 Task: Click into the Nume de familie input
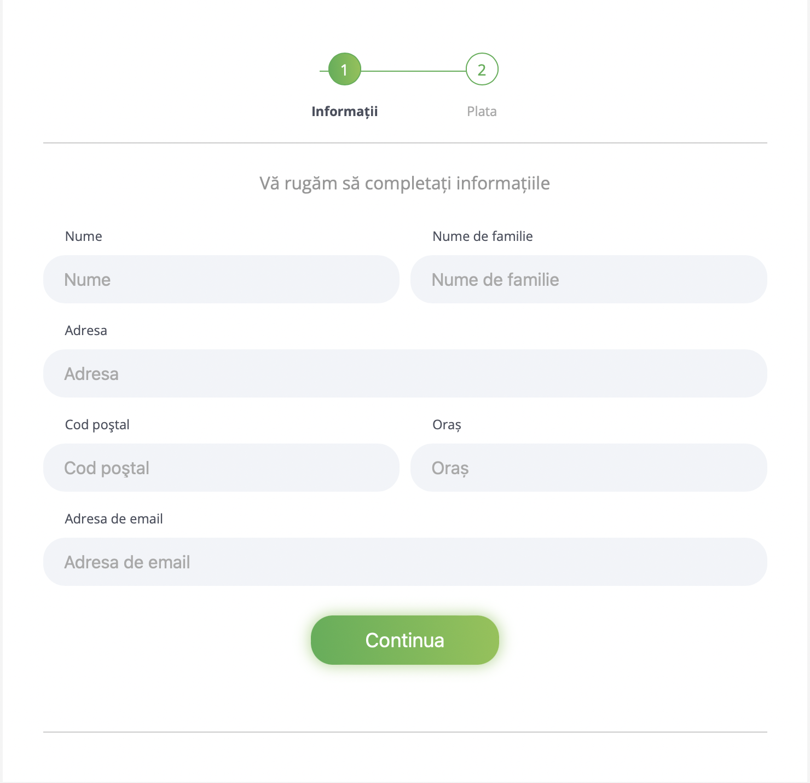(588, 279)
